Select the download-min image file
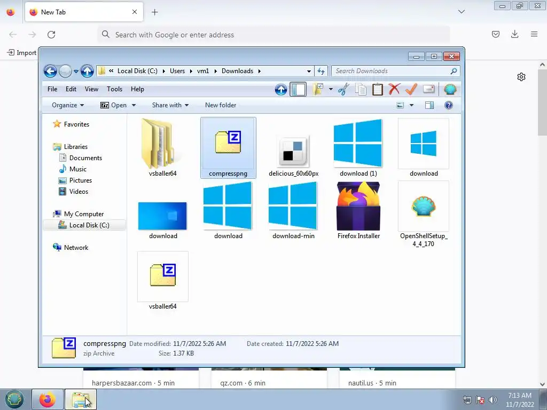 pyautogui.click(x=293, y=210)
